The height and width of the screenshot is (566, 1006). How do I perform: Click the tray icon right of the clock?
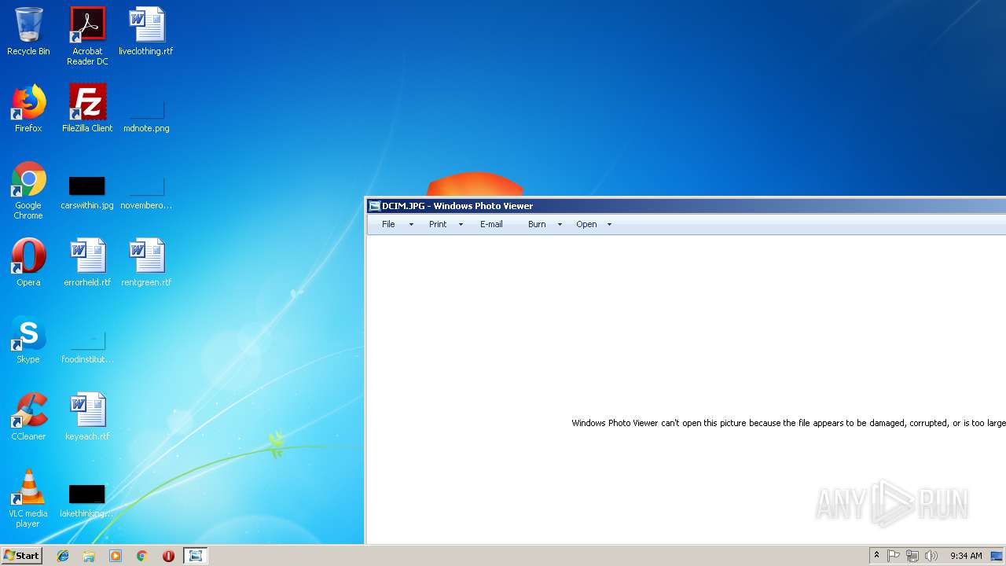pos(997,556)
